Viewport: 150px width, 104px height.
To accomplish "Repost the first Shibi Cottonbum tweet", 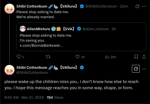I will coord(48,57).
